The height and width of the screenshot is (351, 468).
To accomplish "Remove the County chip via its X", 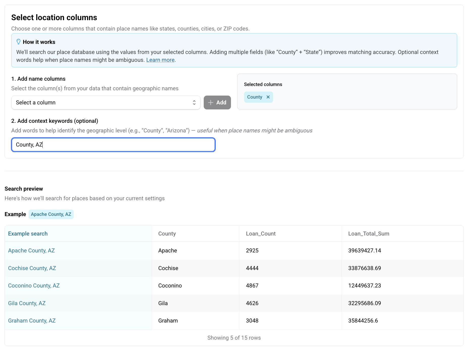I will 268,97.
